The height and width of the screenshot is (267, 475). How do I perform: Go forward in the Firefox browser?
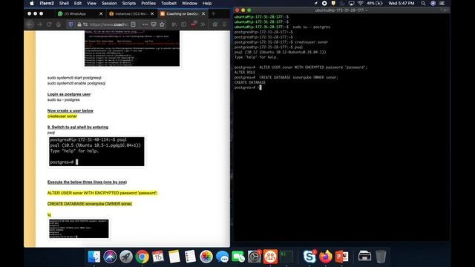coord(39,24)
